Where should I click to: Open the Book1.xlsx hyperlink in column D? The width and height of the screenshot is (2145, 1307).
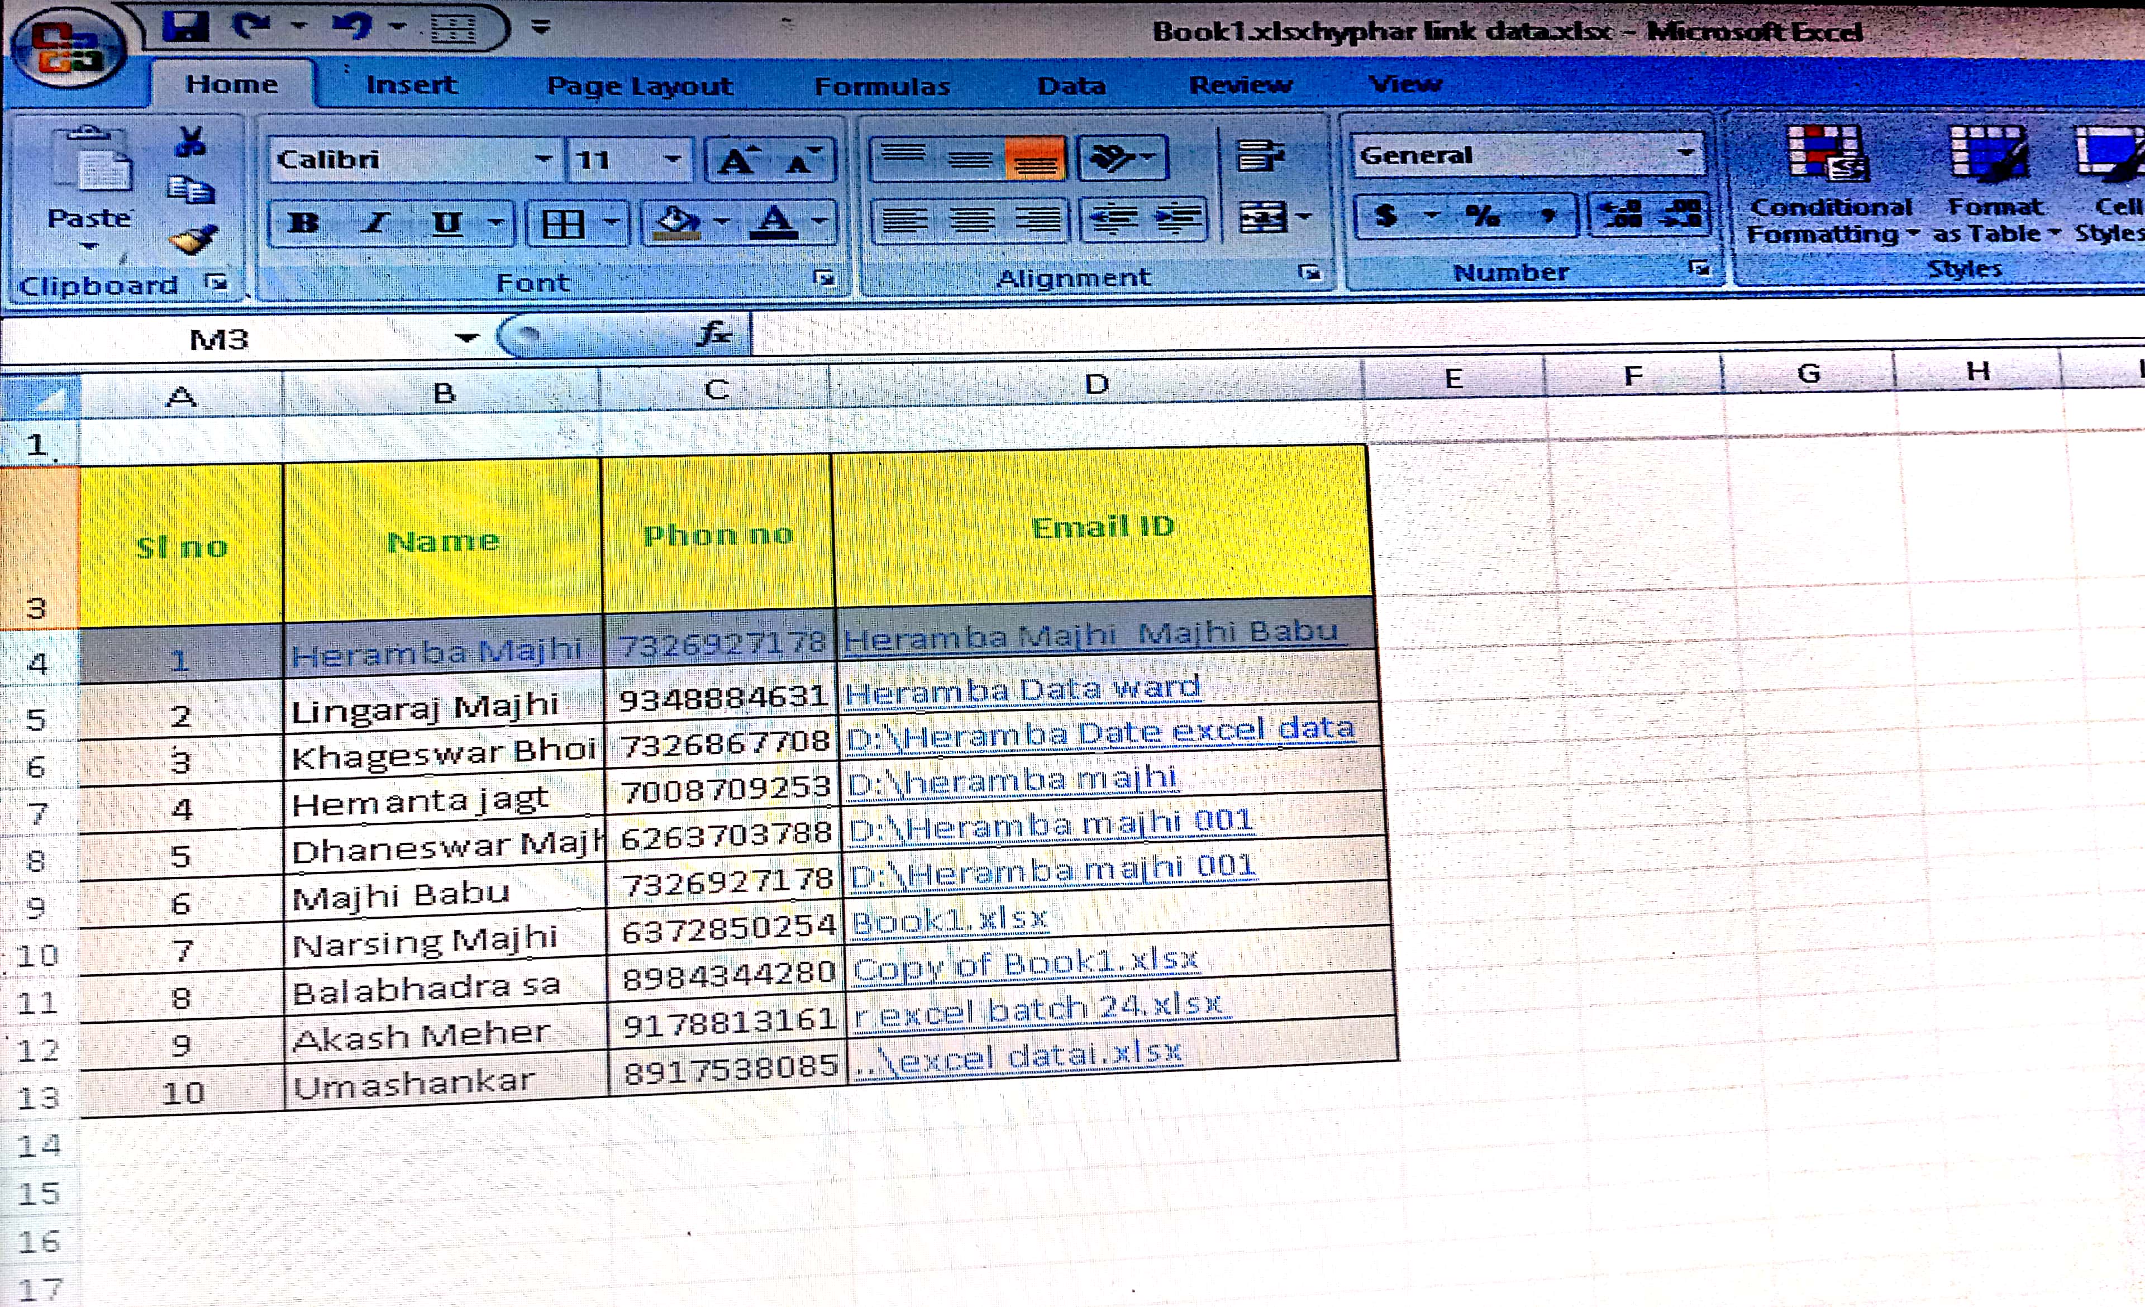tap(950, 920)
